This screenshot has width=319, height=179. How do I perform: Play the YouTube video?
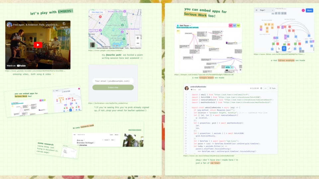tap(38, 45)
